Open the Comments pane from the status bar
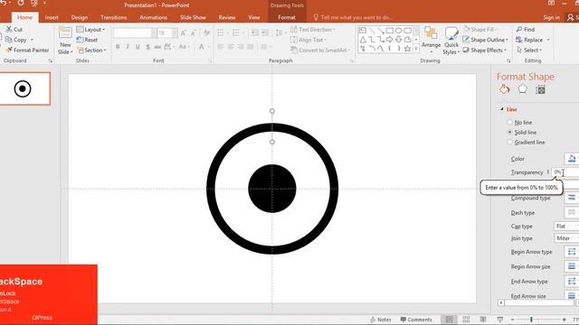The width and height of the screenshot is (579, 325). point(416,320)
